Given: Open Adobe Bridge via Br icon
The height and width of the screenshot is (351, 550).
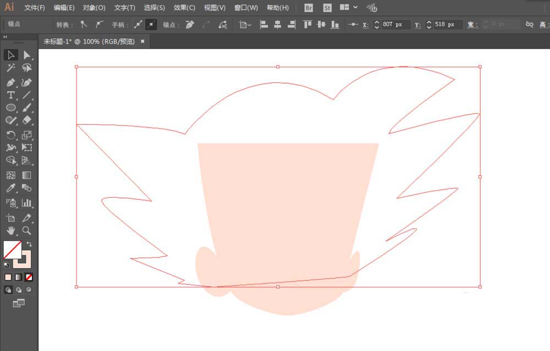Looking at the screenshot, I should tap(309, 8).
